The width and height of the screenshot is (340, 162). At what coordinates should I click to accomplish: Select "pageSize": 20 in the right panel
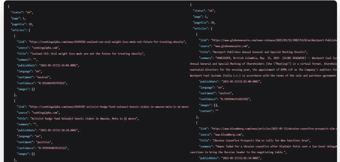(x=204, y=22)
